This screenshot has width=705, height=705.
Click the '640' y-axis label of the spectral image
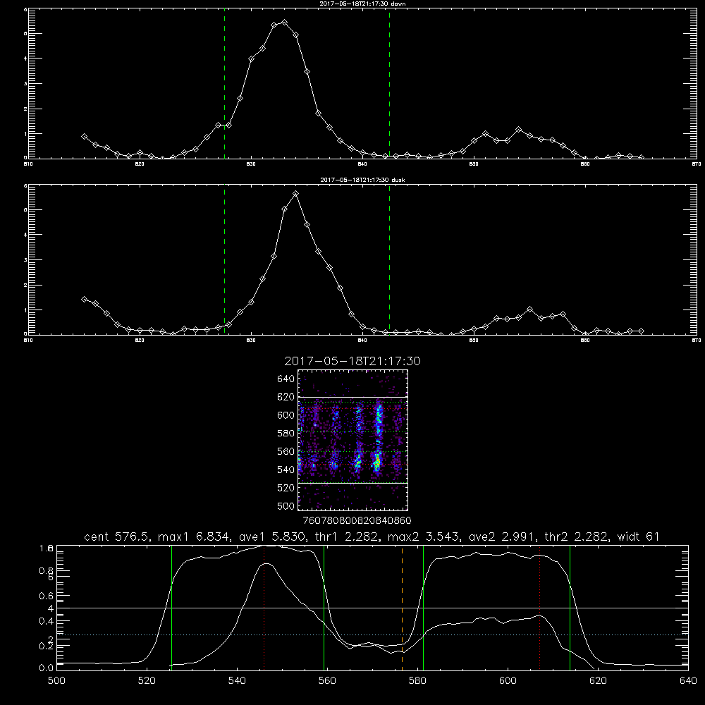(x=286, y=379)
